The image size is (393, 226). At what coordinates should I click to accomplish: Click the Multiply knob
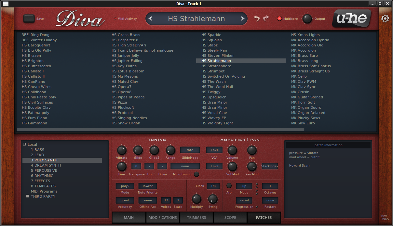click(x=196, y=199)
